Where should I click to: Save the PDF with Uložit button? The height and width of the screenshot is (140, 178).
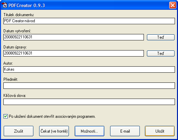(160, 131)
